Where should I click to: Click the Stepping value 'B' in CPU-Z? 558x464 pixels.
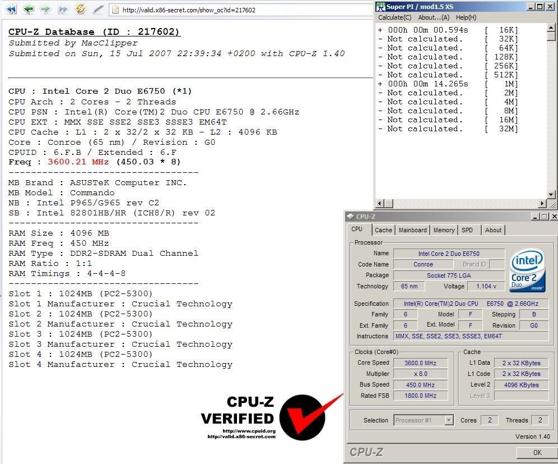click(534, 314)
